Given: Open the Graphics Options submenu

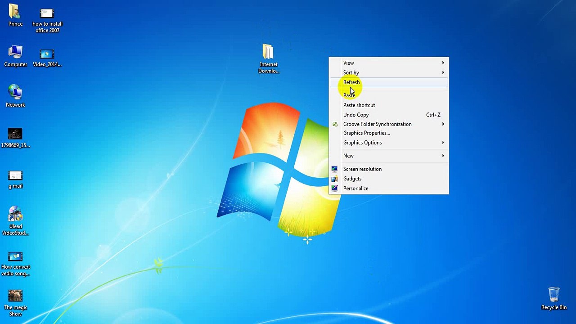Looking at the screenshot, I should [389, 143].
